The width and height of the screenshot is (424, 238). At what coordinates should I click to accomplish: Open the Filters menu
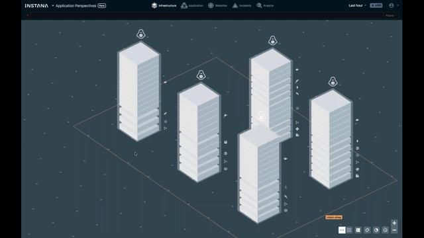coord(390,16)
